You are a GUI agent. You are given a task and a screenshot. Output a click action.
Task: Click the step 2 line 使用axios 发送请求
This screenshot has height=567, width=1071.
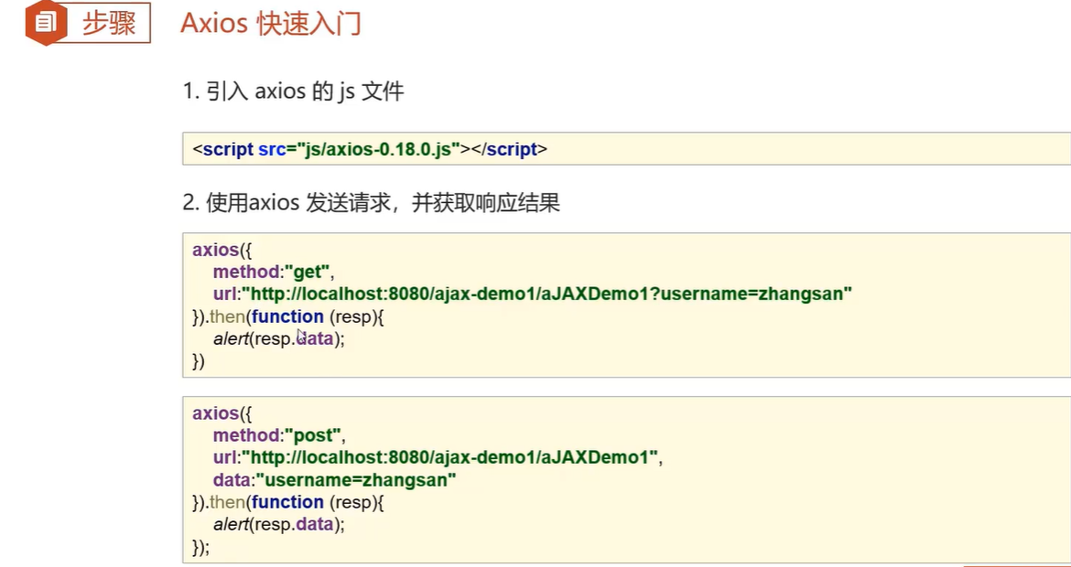tap(371, 203)
